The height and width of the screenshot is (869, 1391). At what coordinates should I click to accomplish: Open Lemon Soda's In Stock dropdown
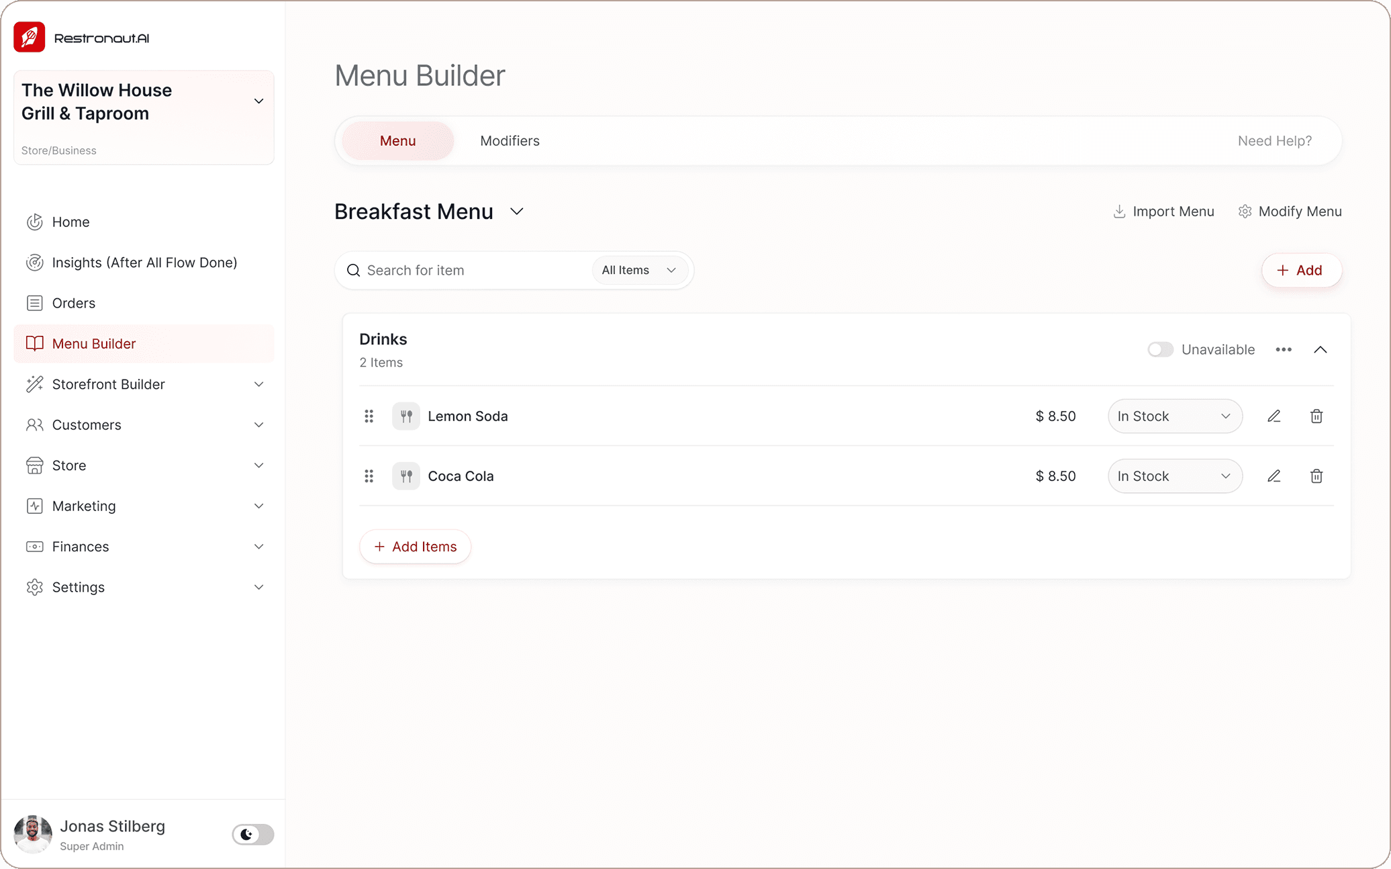[1174, 416]
